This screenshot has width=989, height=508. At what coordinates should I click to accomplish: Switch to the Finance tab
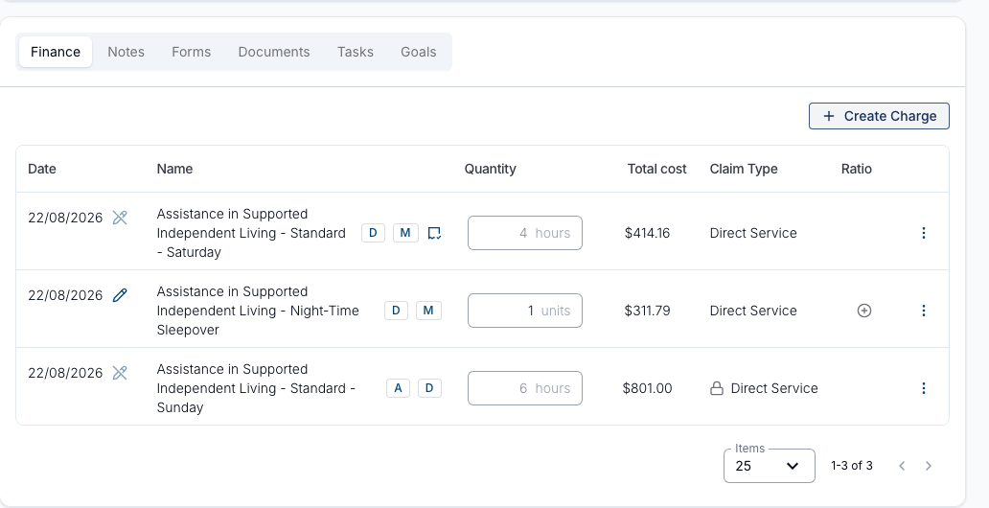click(56, 52)
